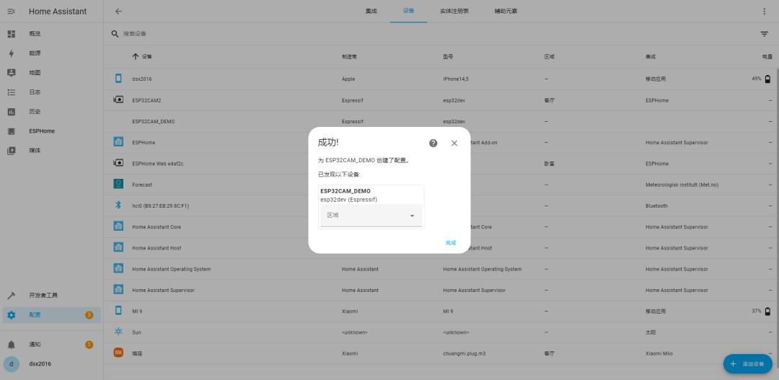Click the battery icon showing 37%
Image resolution: width=779 pixels, height=380 pixels.
coord(767,311)
